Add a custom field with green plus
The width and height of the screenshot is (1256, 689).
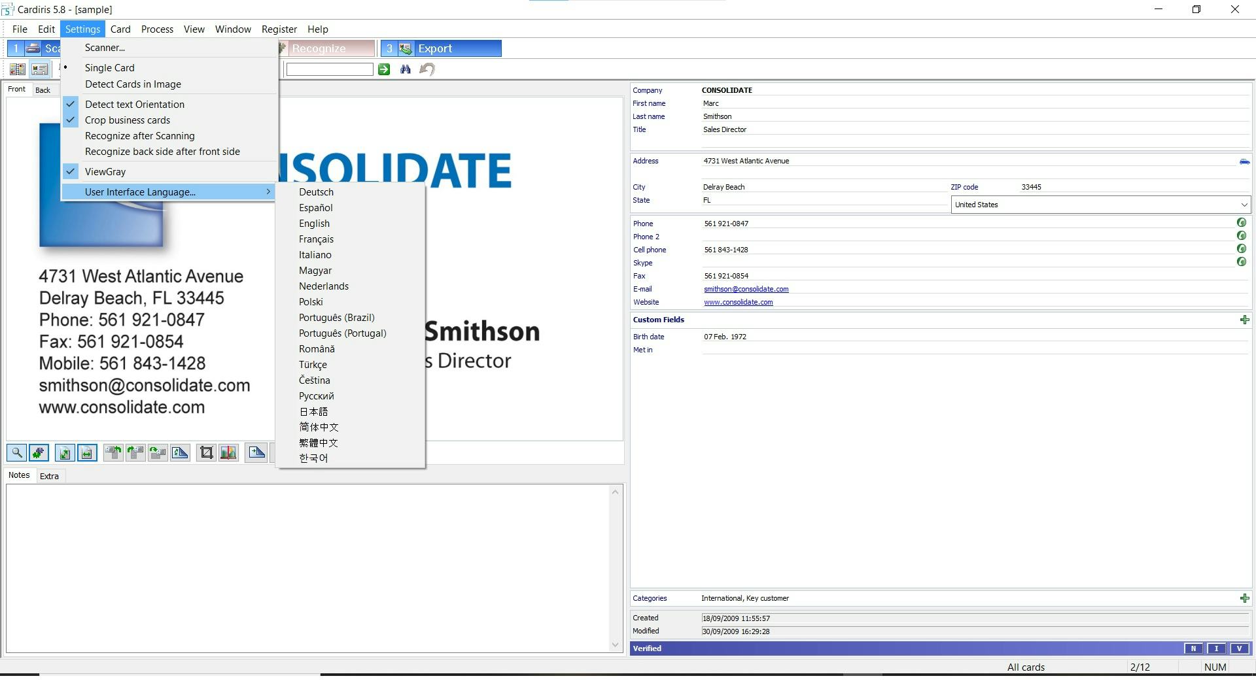[1244, 320]
